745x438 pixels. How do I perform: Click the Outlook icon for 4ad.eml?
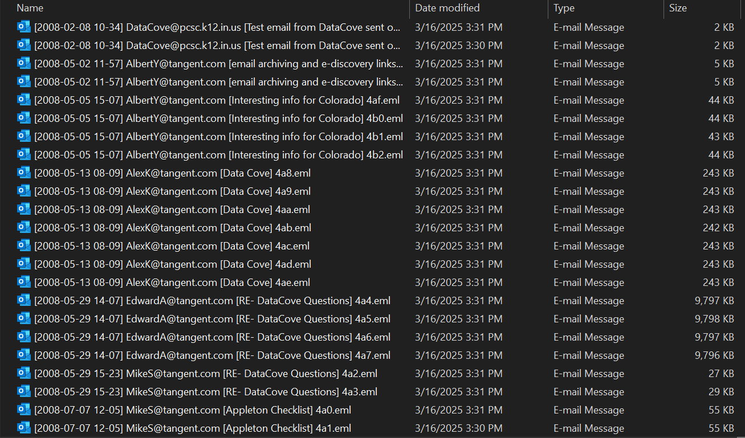24,264
